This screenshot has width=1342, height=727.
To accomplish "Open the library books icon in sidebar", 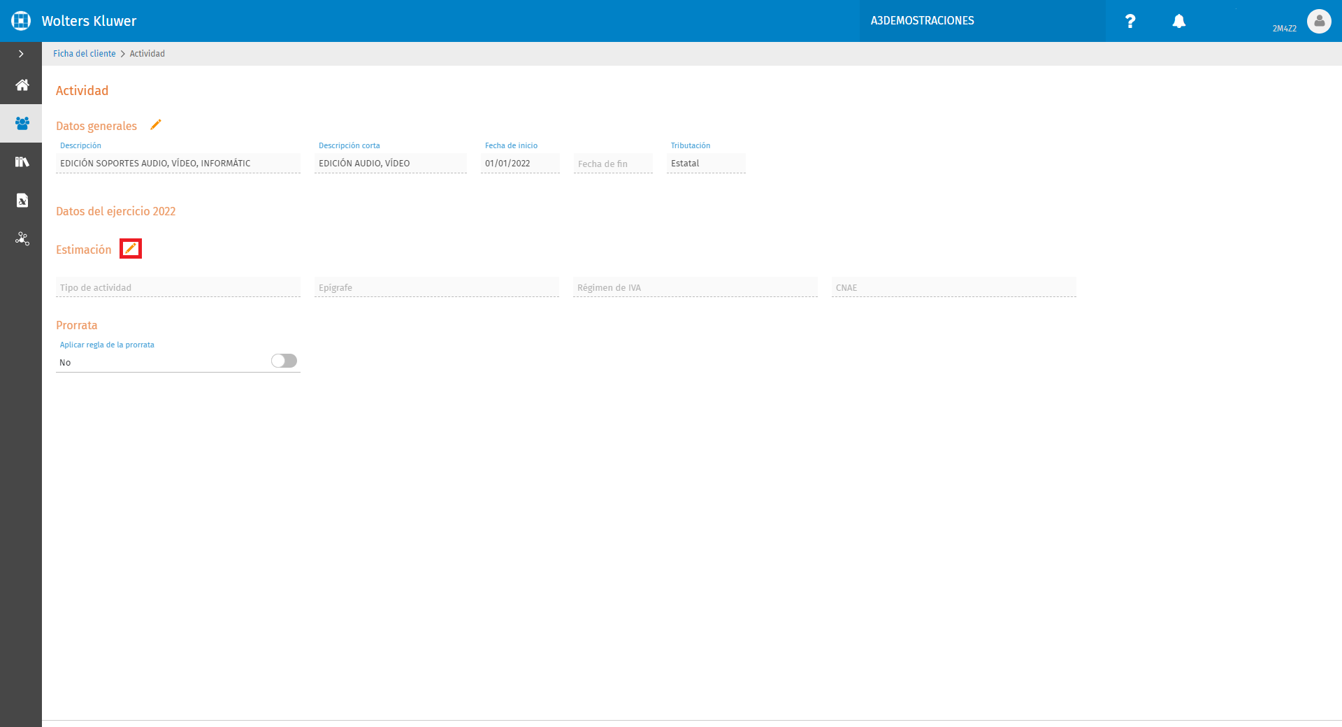I will pyautogui.click(x=22, y=162).
